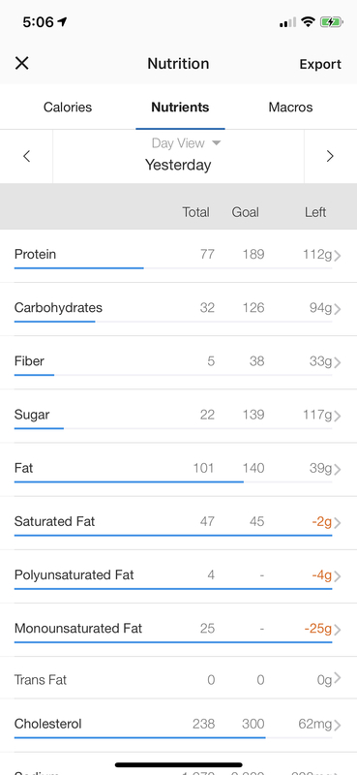The height and width of the screenshot is (775, 357).
Task: Click the Protein progress bar
Action: pyautogui.click(x=173, y=268)
